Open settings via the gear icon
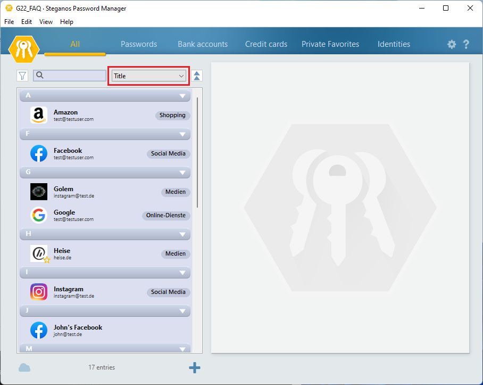The height and width of the screenshot is (385, 483). pos(452,45)
